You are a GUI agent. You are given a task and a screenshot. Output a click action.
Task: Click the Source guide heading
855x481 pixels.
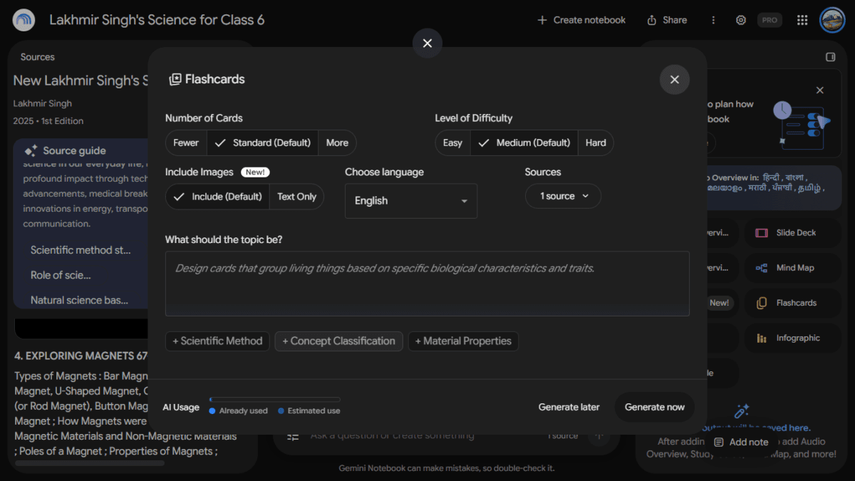[74, 150]
